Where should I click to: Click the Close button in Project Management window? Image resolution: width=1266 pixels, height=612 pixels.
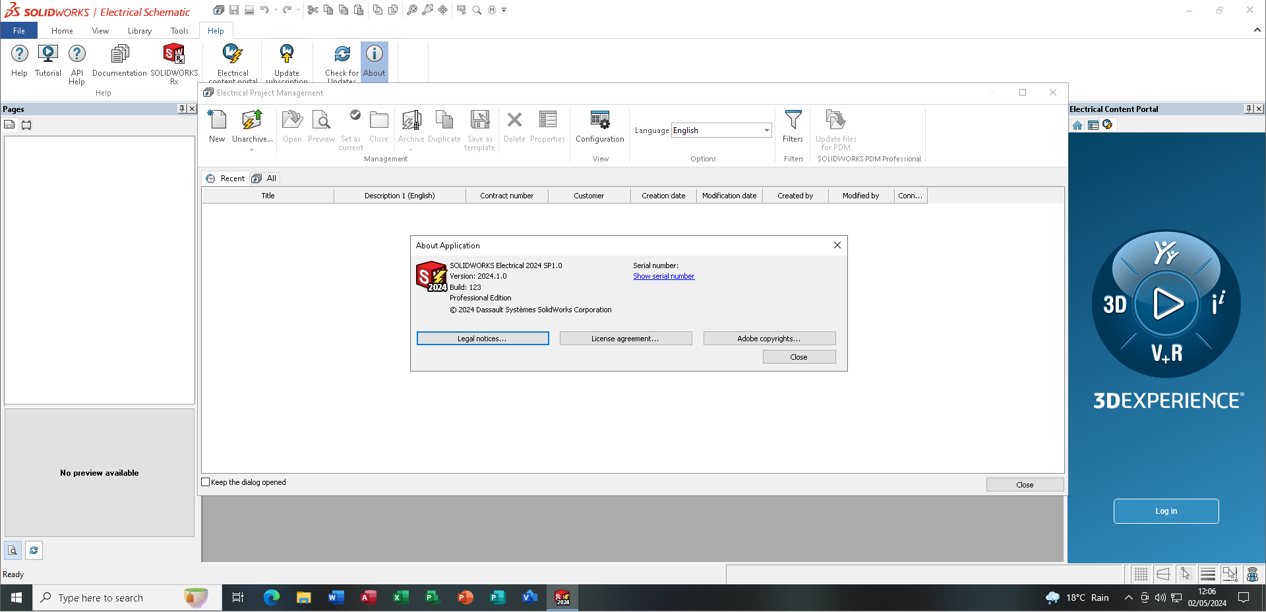tap(1025, 485)
